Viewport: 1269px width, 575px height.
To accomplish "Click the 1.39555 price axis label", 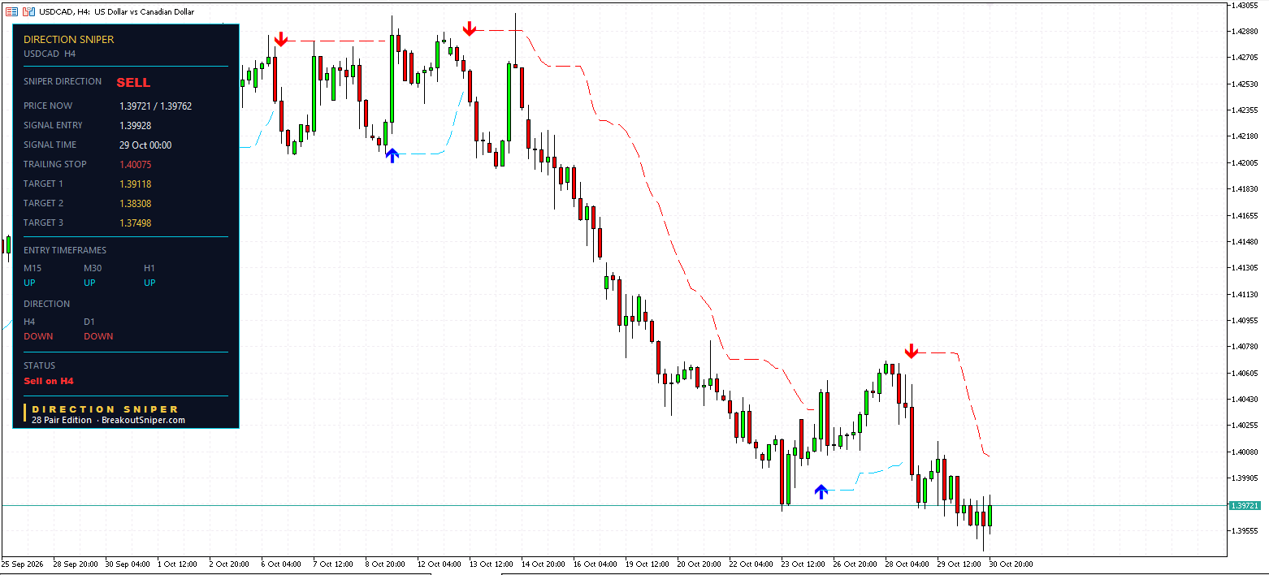I will coord(1245,530).
